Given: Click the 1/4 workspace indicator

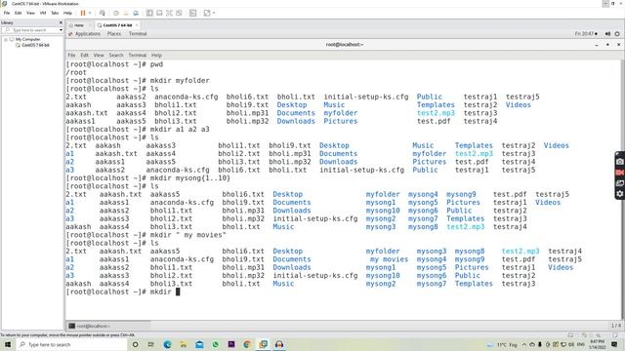Looking at the screenshot, I should pyautogui.click(x=615, y=326).
